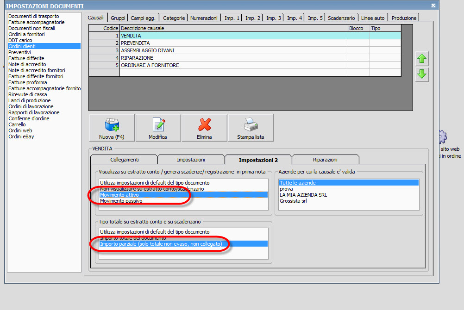464x310 pixels.
Task: Choose Movimento attivo option
Action: pos(183,195)
